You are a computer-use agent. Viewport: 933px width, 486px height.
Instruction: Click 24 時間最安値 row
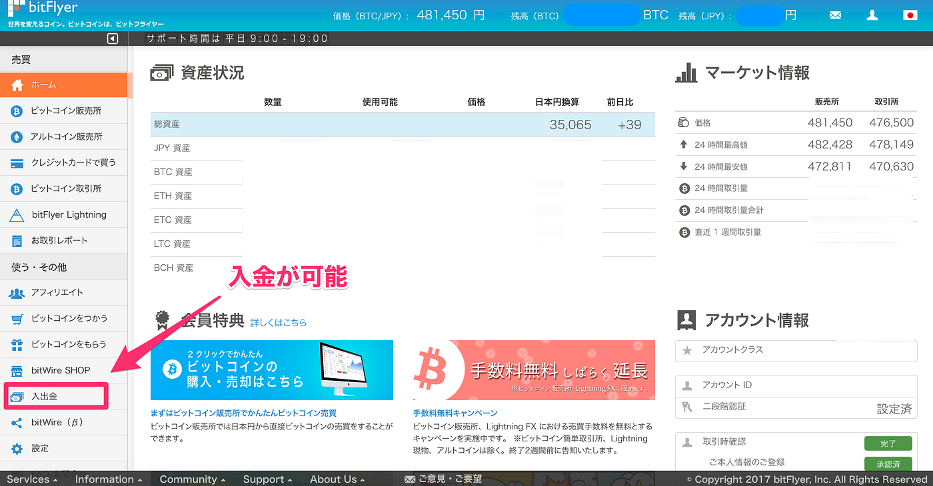pos(796,166)
